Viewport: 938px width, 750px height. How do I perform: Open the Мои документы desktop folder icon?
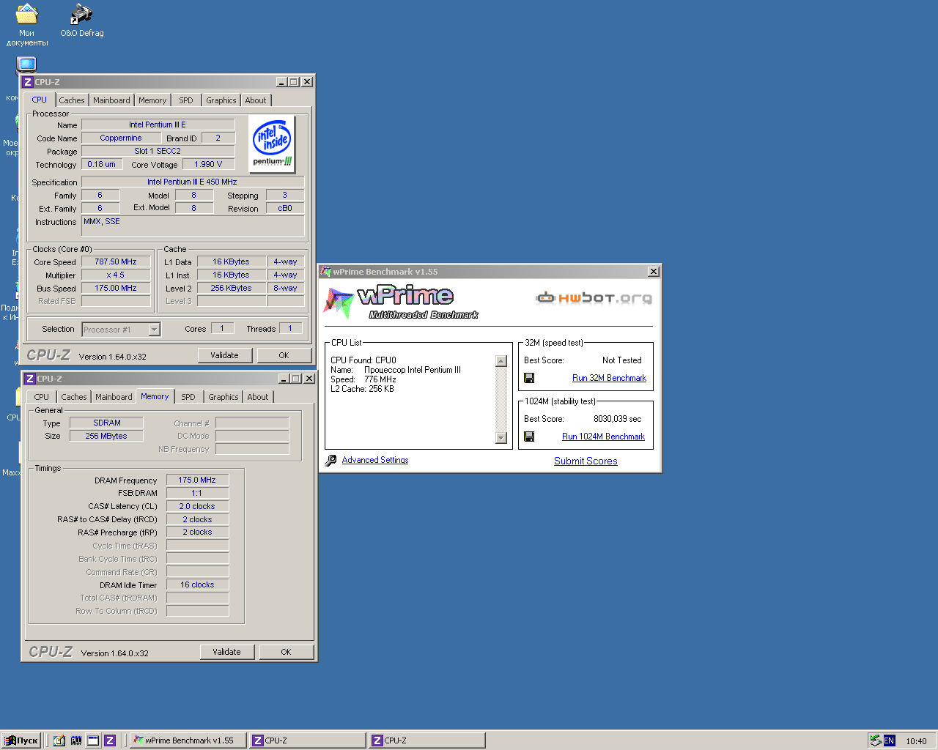point(27,24)
